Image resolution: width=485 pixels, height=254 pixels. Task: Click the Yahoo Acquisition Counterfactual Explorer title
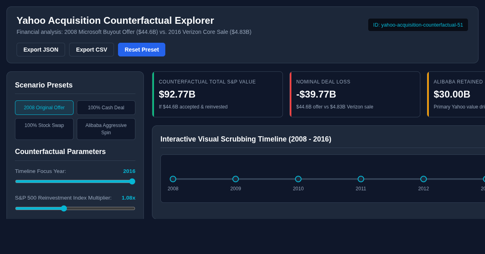pos(115,21)
